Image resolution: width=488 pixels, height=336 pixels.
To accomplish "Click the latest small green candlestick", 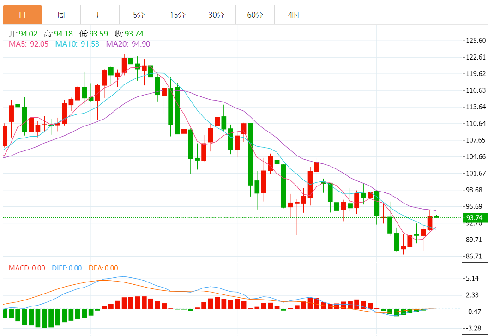I will (436, 216).
